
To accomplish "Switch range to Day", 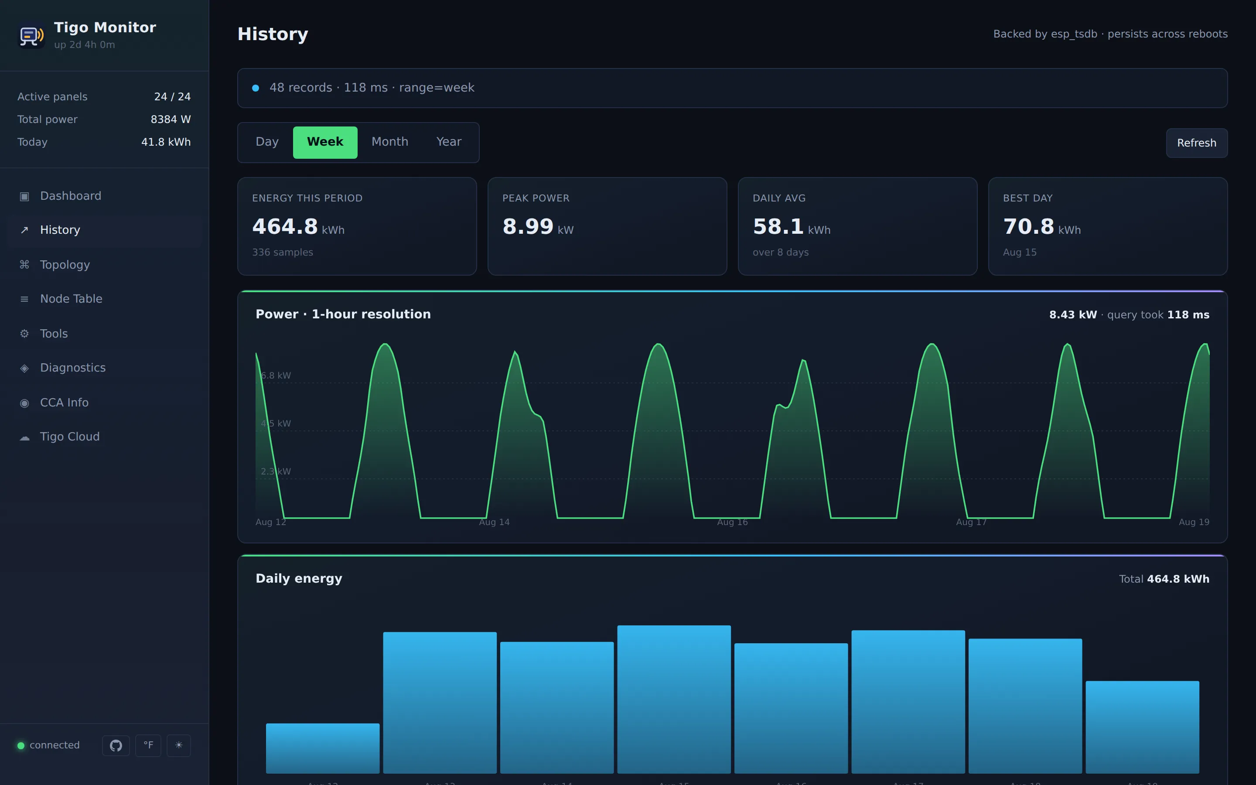I will click(x=267, y=142).
